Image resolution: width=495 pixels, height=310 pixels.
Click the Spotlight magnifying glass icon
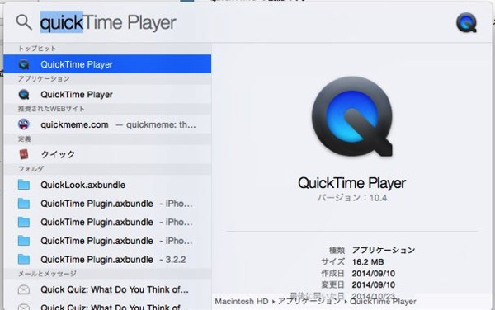[x=24, y=22]
